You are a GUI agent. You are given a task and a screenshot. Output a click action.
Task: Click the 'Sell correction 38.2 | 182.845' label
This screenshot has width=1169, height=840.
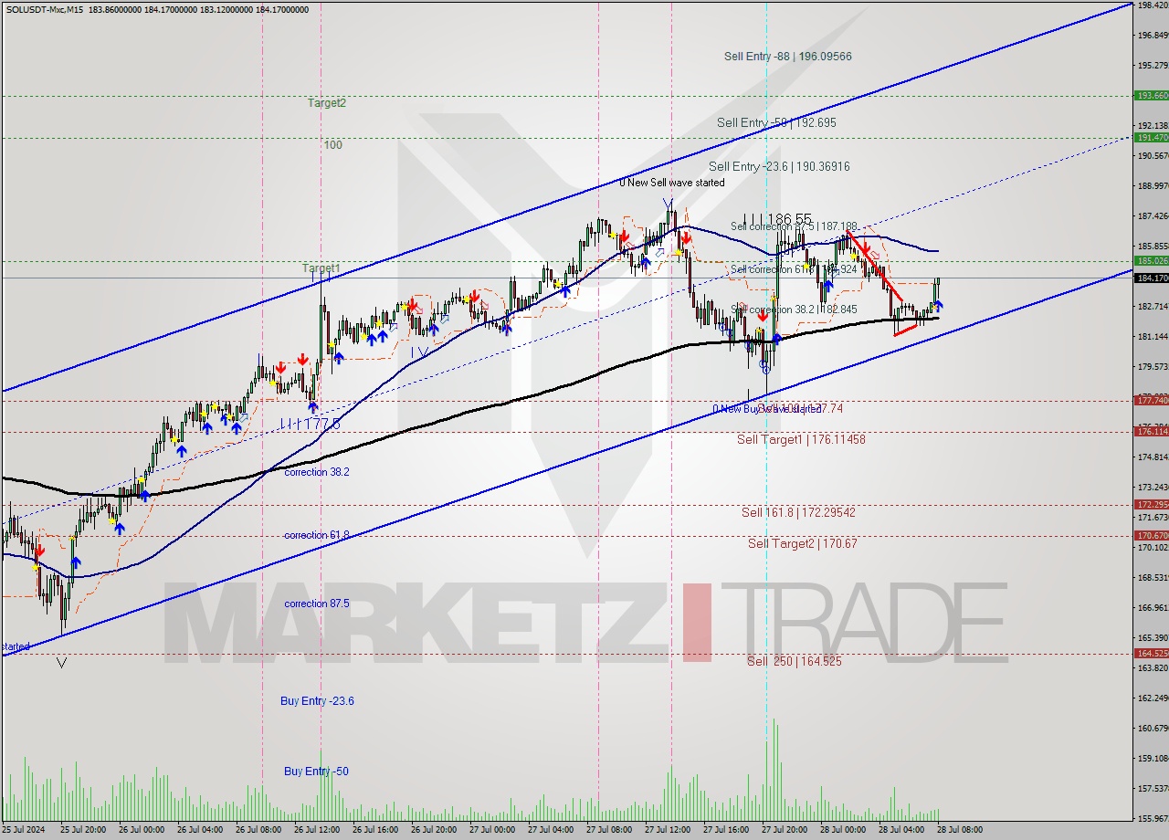point(795,310)
